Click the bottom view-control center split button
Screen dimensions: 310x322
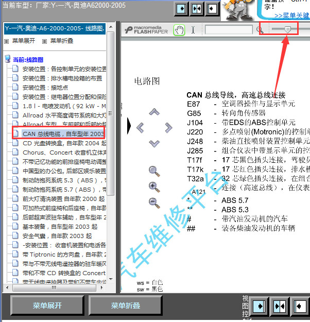pyautogui.click(x=280, y=307)
